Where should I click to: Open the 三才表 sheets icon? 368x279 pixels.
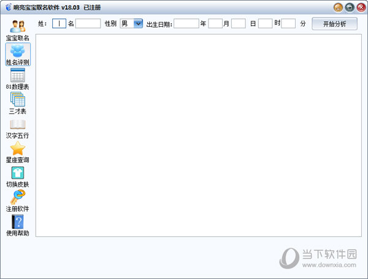coord(18,100)
